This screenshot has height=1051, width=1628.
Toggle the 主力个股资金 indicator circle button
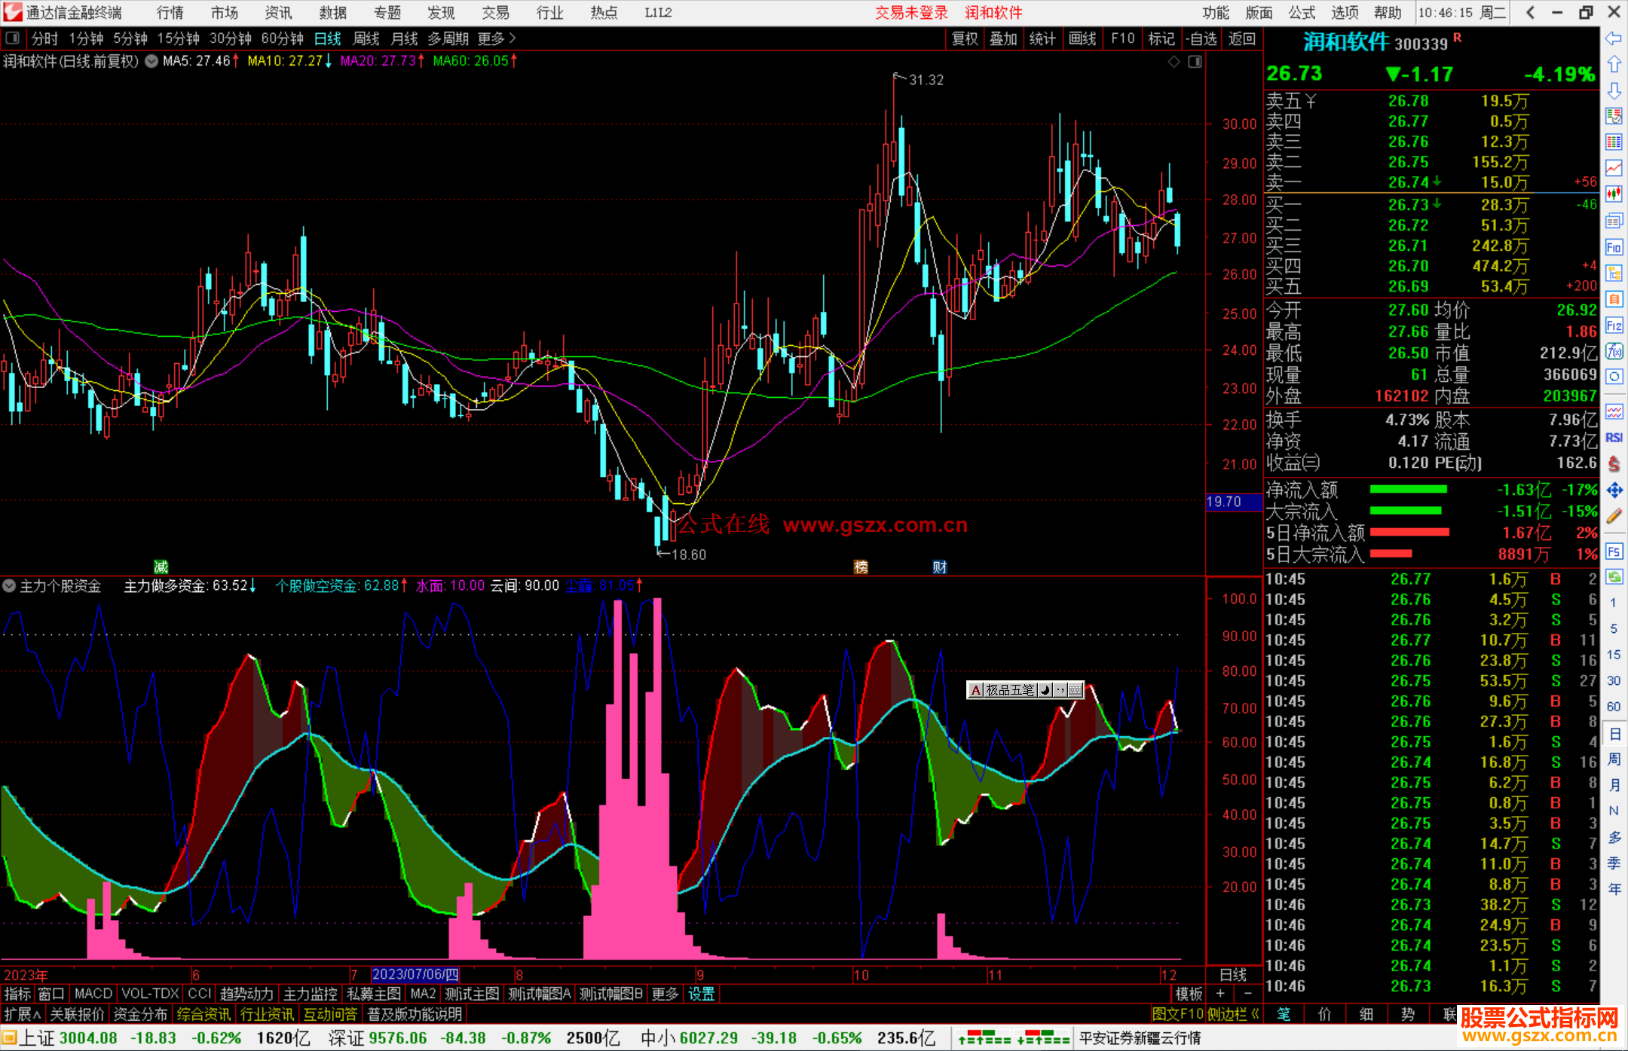pos(9,585)
